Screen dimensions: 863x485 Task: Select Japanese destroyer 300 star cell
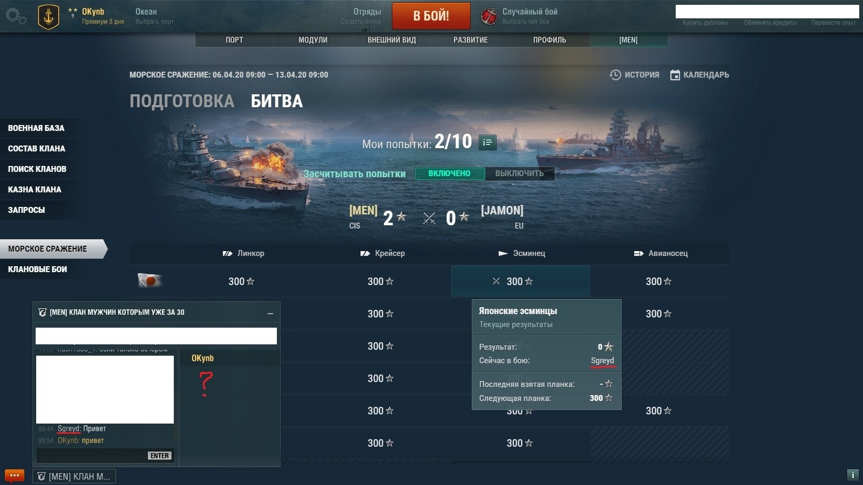[520, 281]
